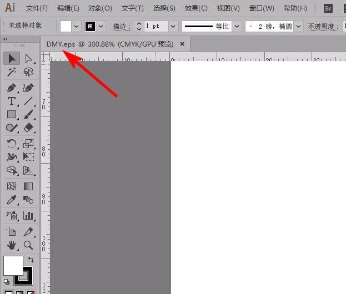This screenshot has height=294, width=346.
Task: Open the stroke weight dropdown
Action: [x=173, y=27]
